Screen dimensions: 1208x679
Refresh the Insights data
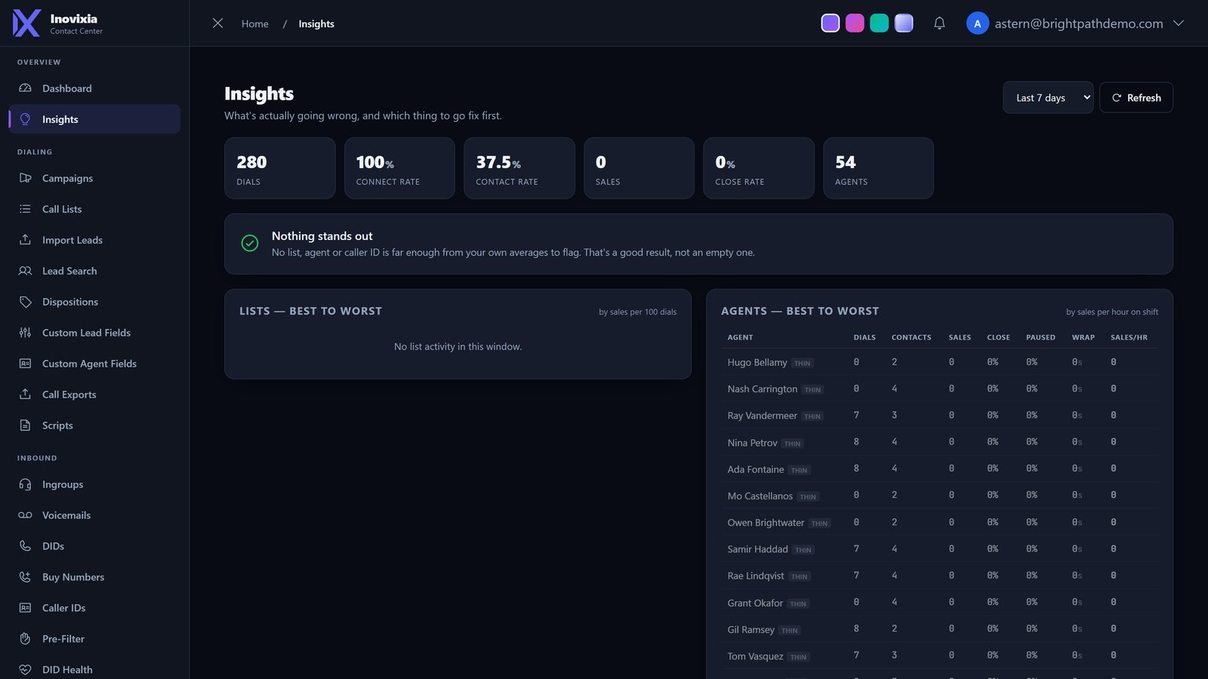1136,97
